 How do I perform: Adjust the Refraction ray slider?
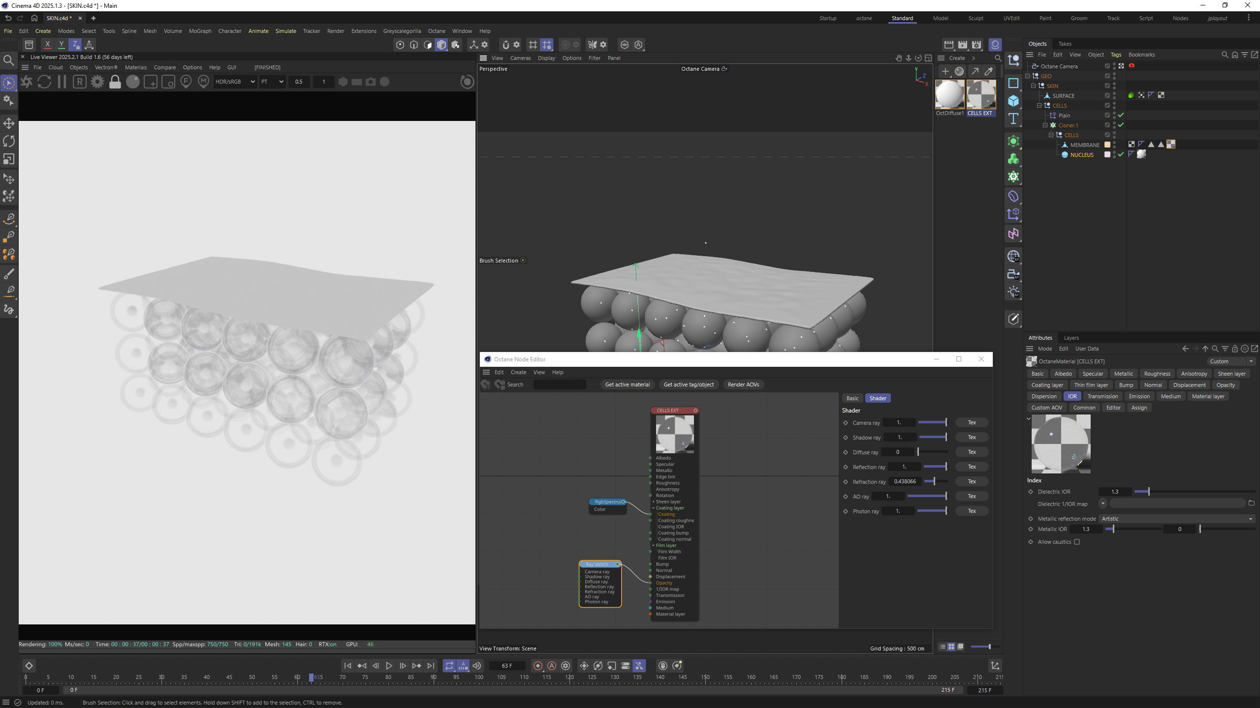tap(934, 481)
